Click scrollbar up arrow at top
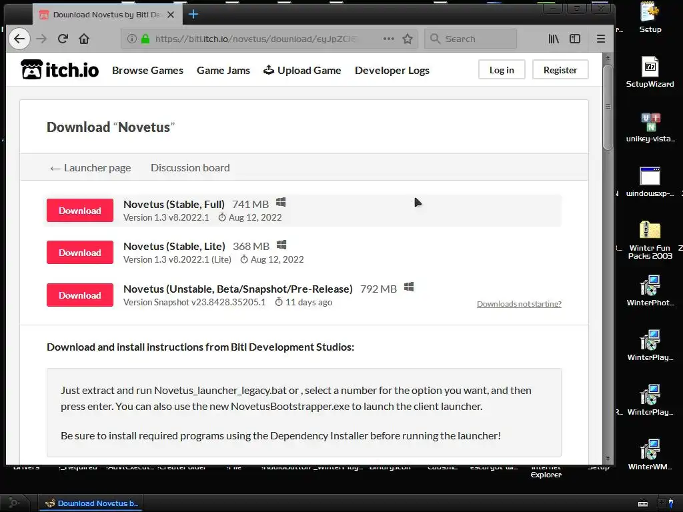 coord(607,58)
